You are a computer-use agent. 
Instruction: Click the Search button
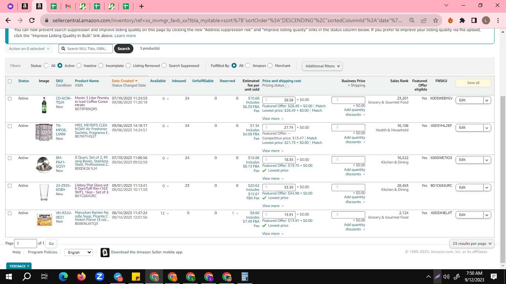[x=124, y=48]
